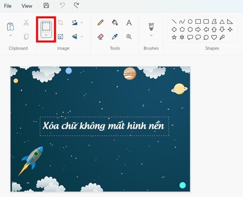Open the File menu
The image size is (243, 197).
8,6
